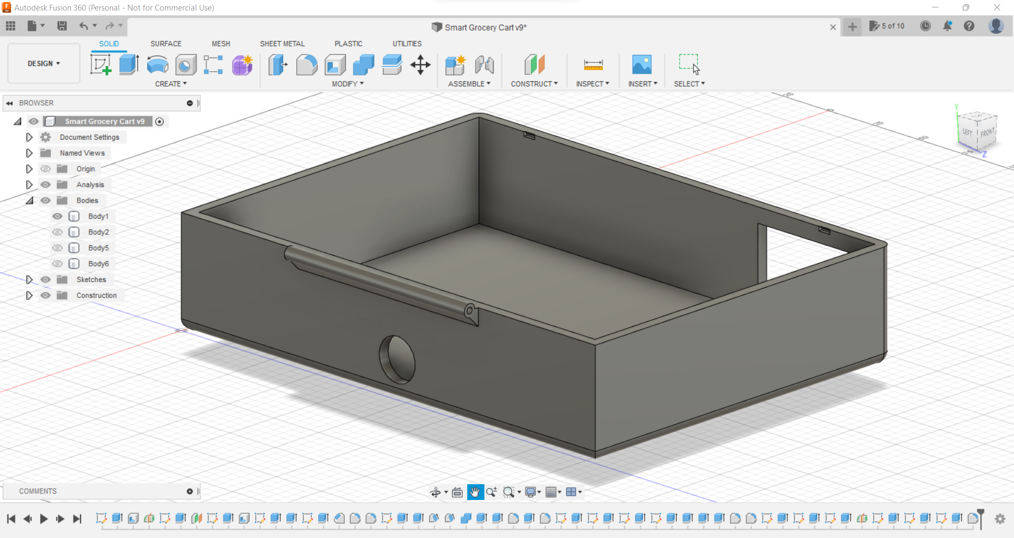Activate the Move/Copy tool
The height and width of the screenshot is (538, 1014).
coord(420,64)
